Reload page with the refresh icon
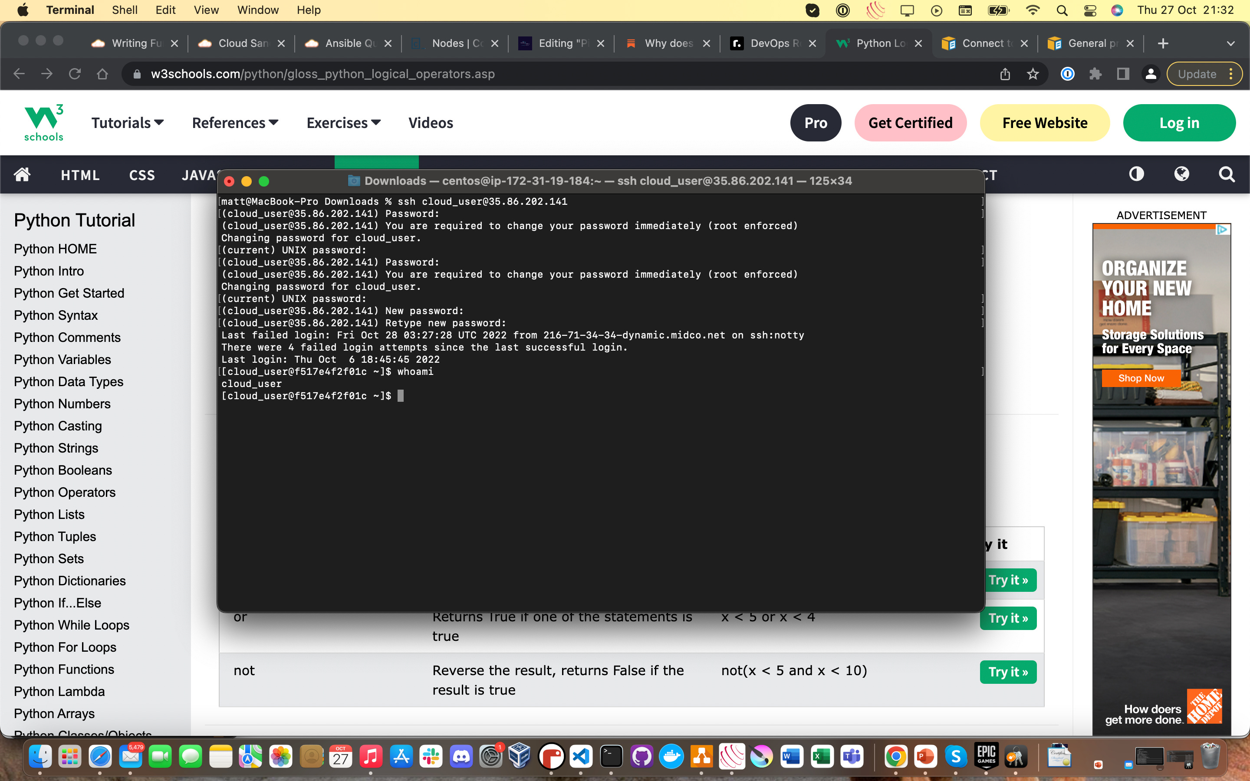This screenshot has height=781, width=1250. coord(75,74)
